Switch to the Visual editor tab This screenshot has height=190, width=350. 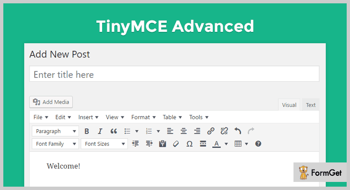(289, 104)
